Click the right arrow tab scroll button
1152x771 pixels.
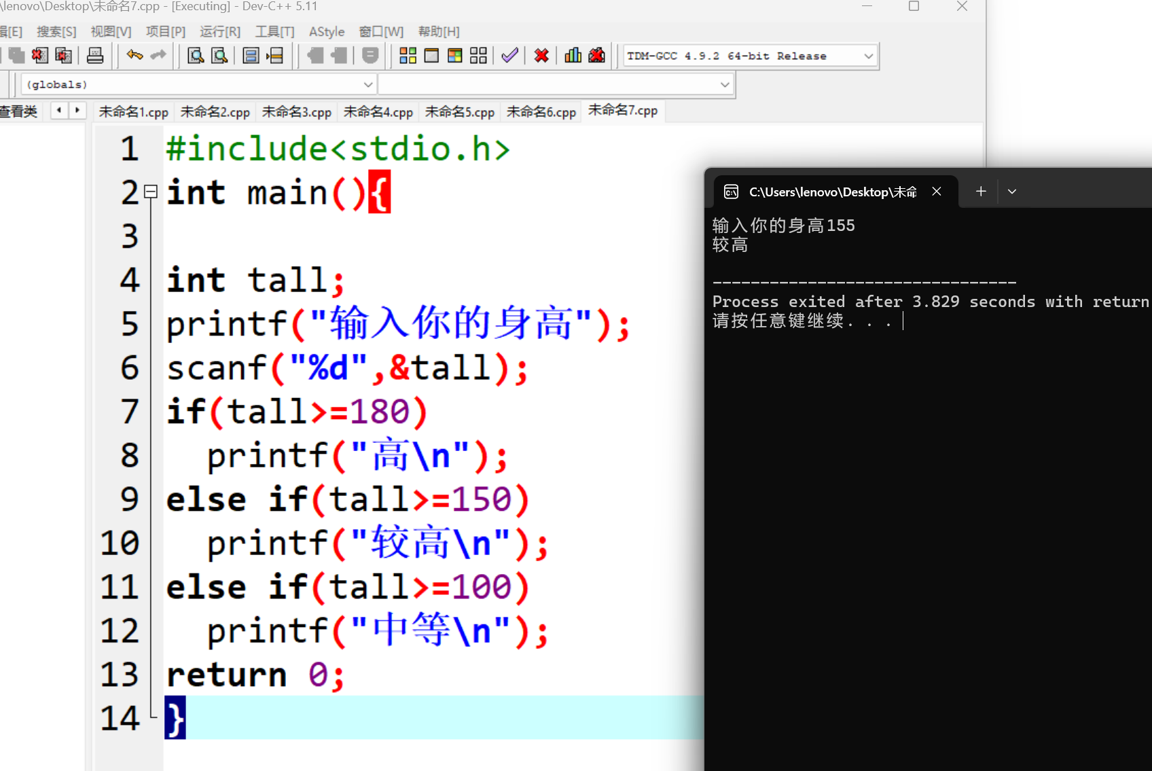point(77,110)
